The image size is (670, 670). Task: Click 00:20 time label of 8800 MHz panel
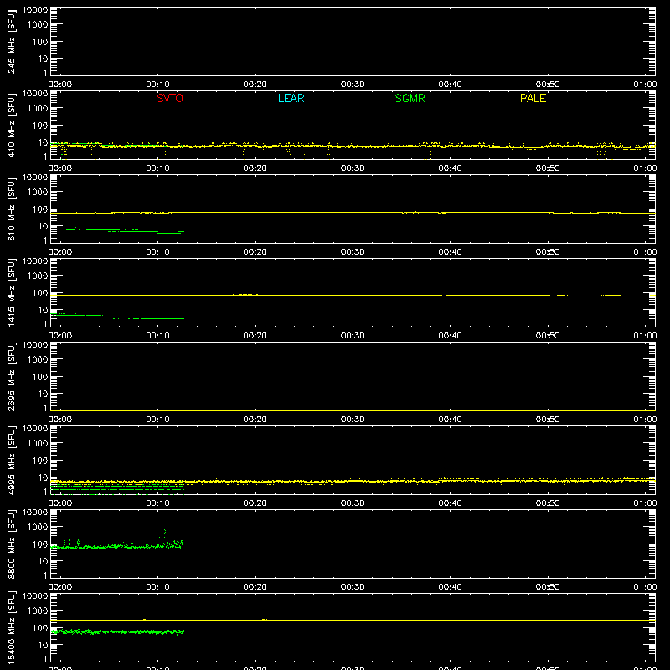coord(255,587)
